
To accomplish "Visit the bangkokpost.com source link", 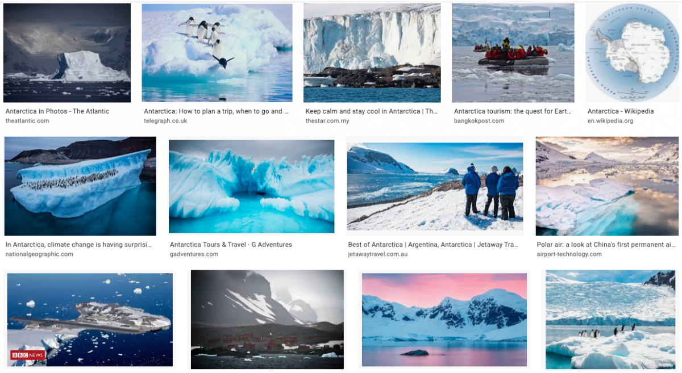I will (x=479, y=121).
